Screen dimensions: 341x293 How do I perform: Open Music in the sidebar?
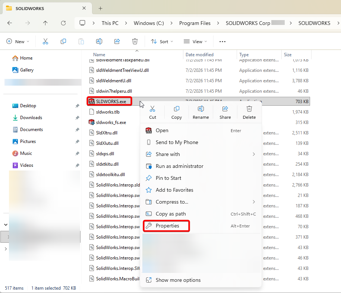click(x=22, y=153)
